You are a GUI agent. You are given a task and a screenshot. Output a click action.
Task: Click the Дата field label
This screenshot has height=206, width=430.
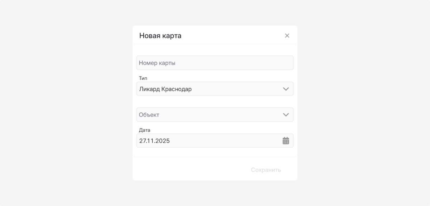pos(144,130)
